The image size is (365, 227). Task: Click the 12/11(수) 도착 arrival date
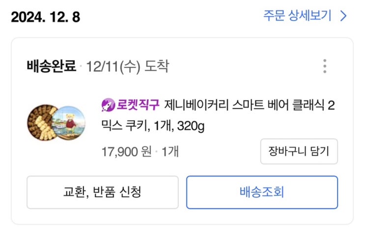click(x=127, y=67)
